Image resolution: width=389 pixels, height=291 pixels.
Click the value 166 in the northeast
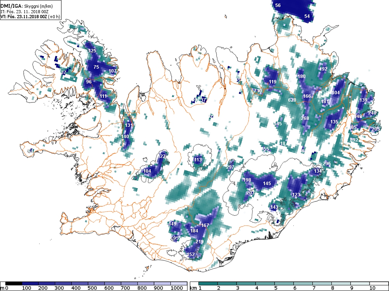tap(307, 96)
